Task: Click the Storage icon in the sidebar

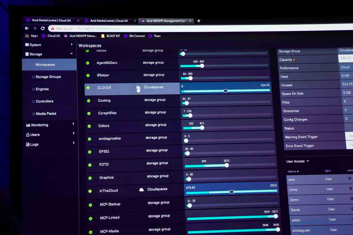Action: (27, 54)
